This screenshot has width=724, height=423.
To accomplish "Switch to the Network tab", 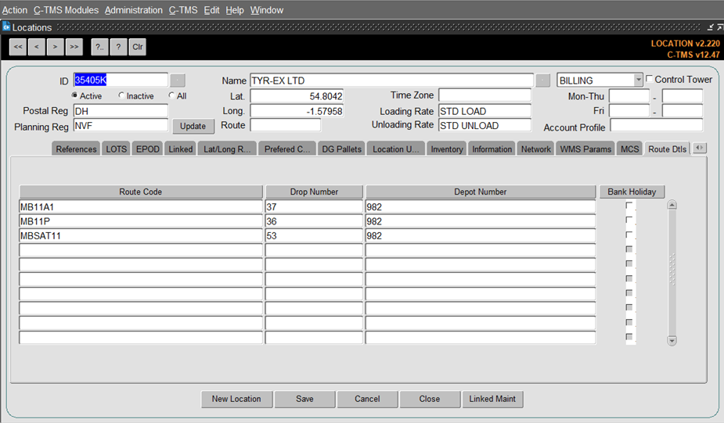I will 535,149.
